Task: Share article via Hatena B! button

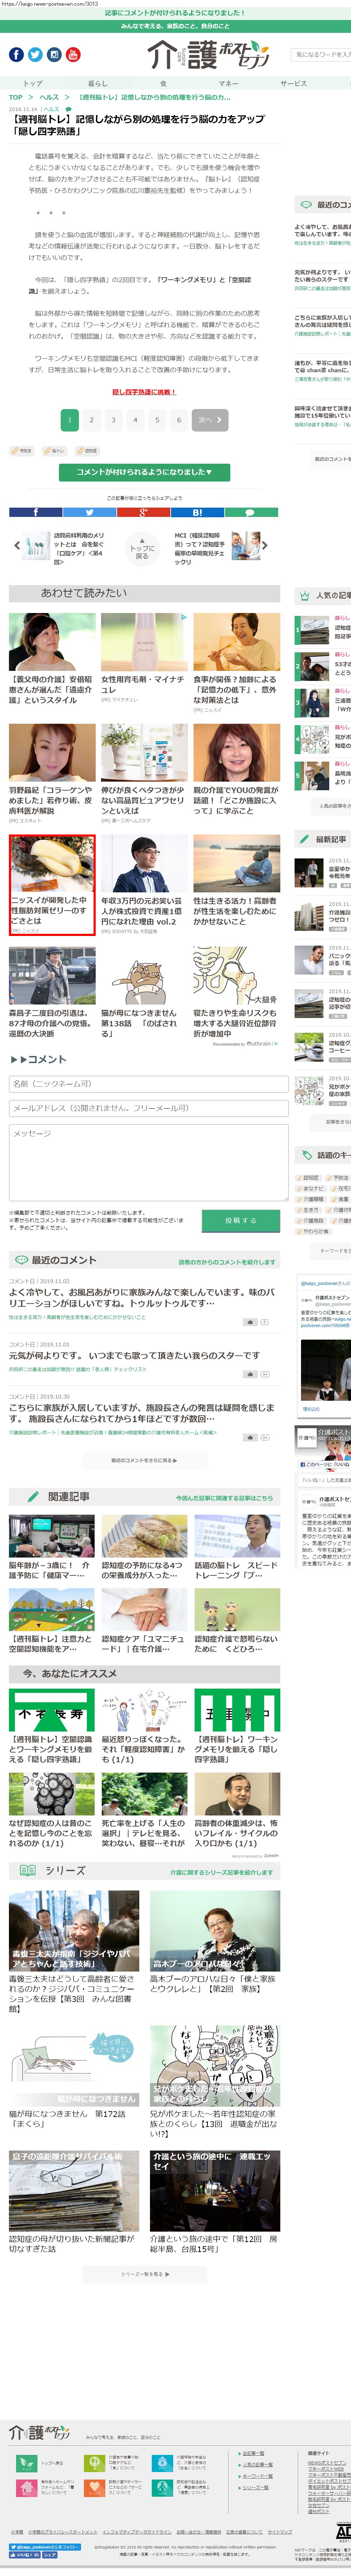Action: point(197,512)
